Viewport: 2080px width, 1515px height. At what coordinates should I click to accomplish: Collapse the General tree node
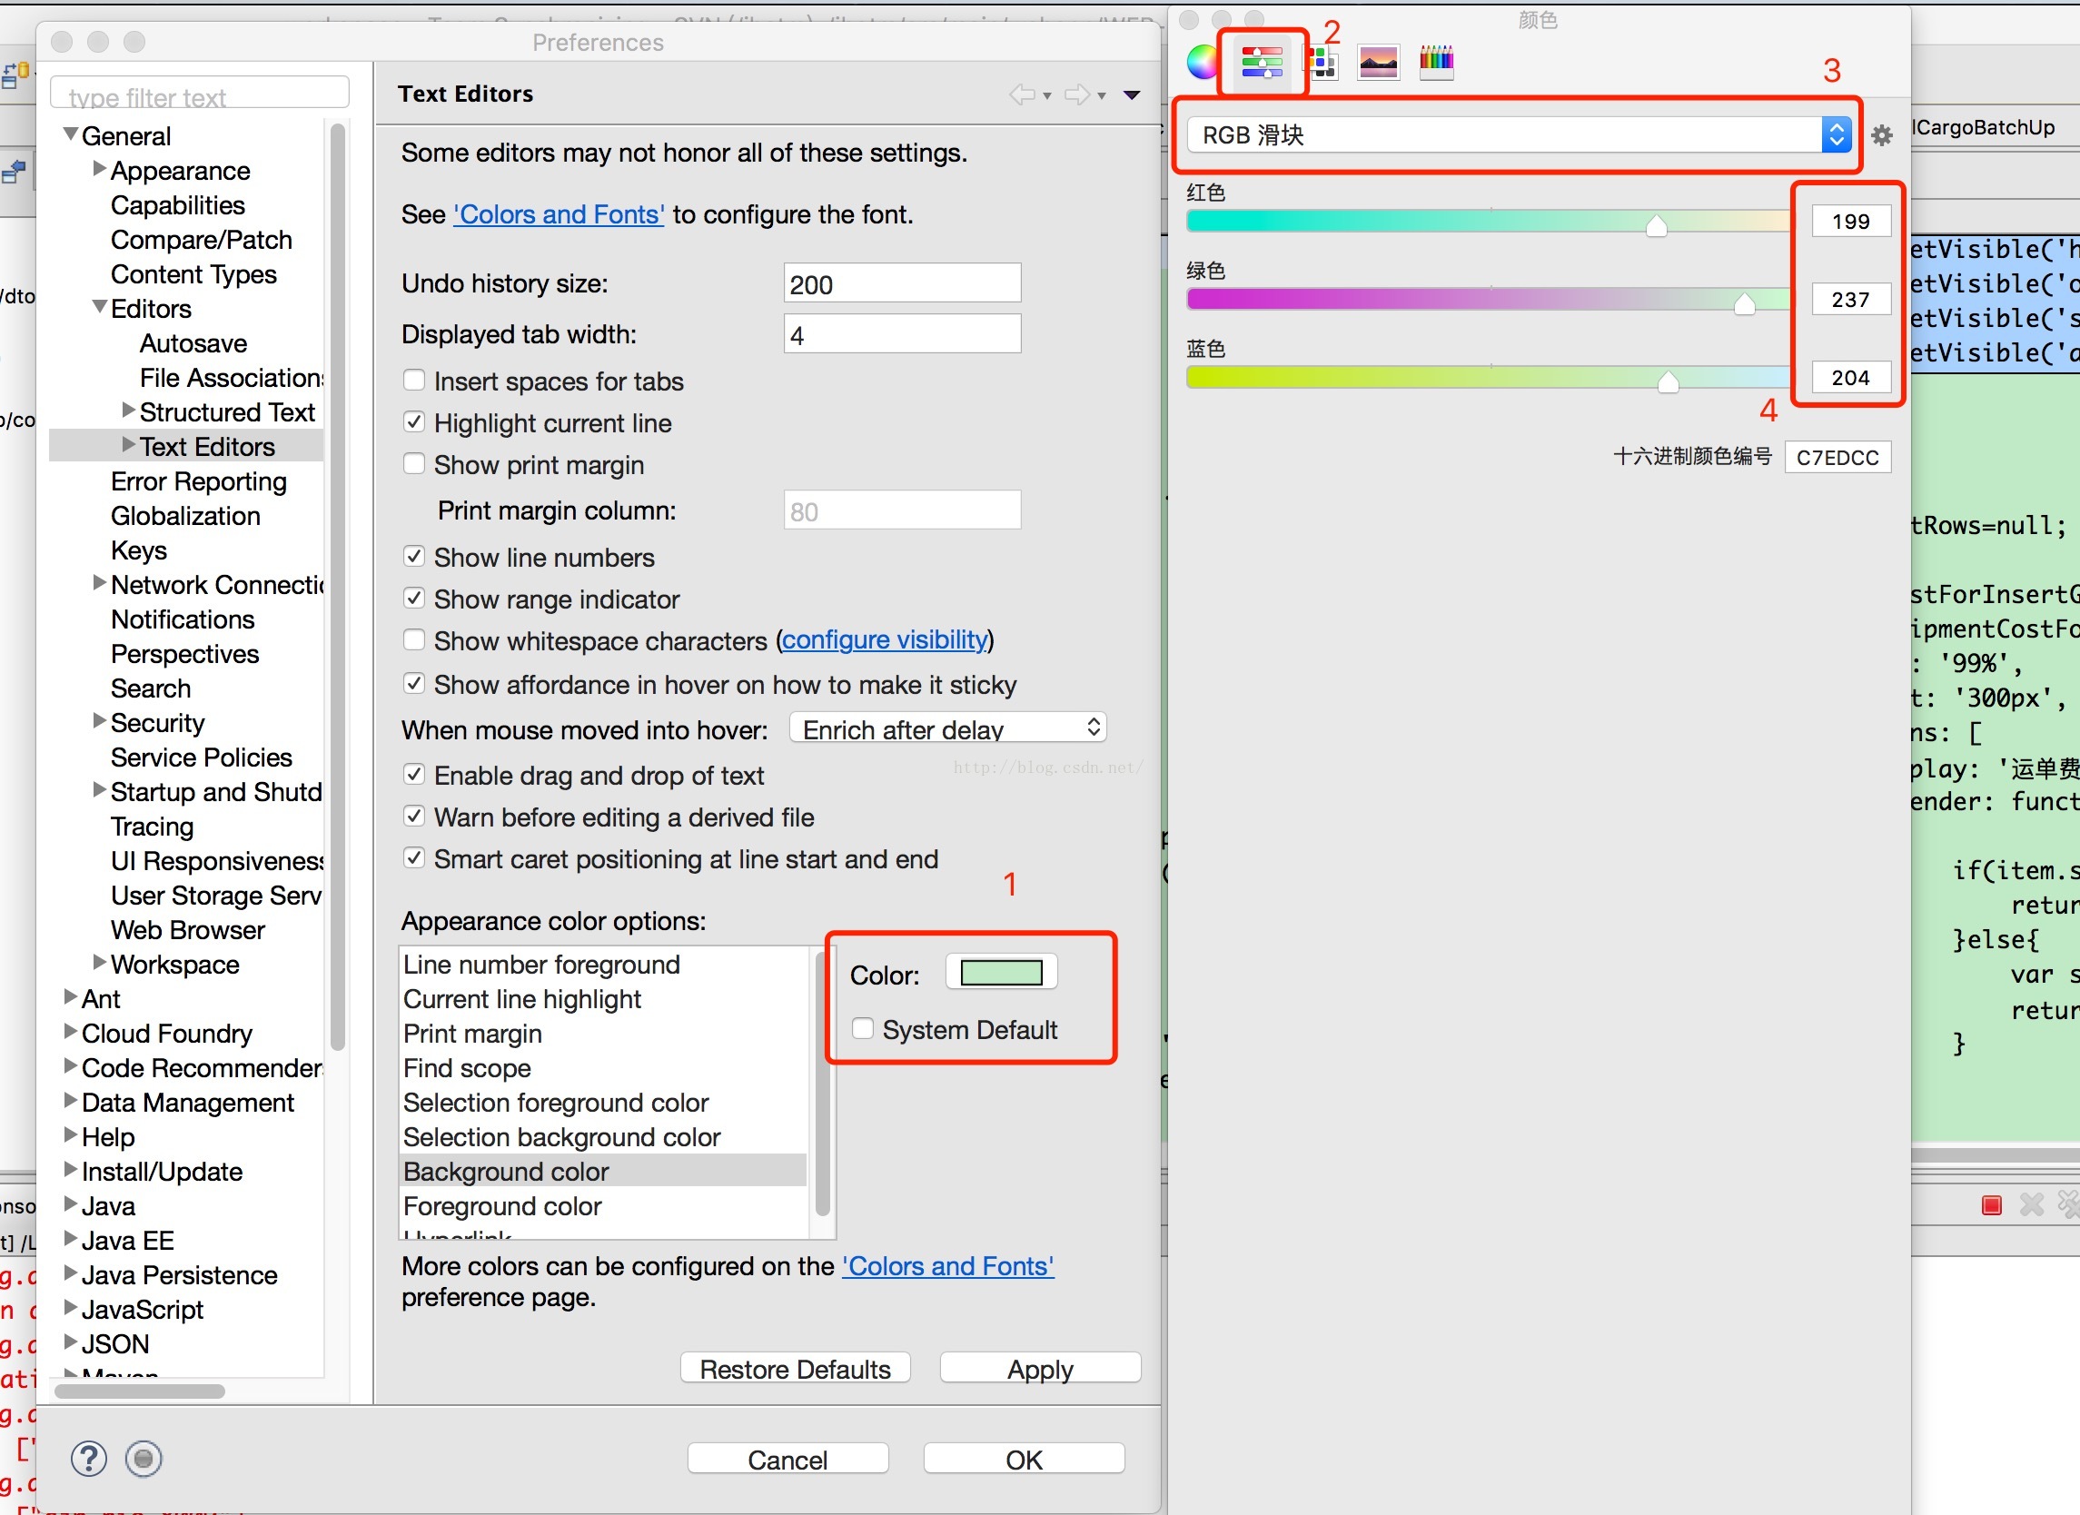[x=70, y=134]
